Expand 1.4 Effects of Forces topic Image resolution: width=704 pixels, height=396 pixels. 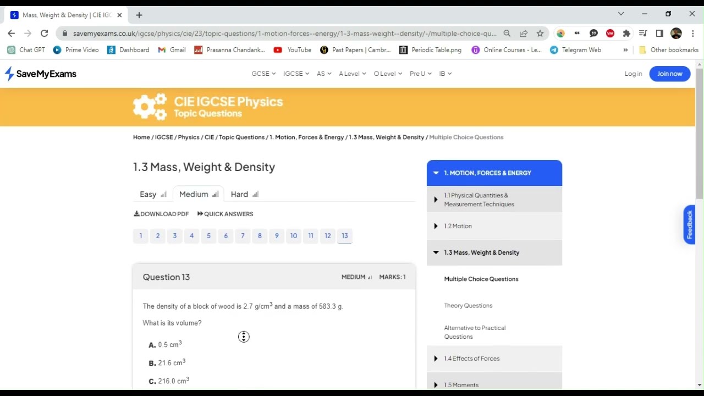[494, 359]
